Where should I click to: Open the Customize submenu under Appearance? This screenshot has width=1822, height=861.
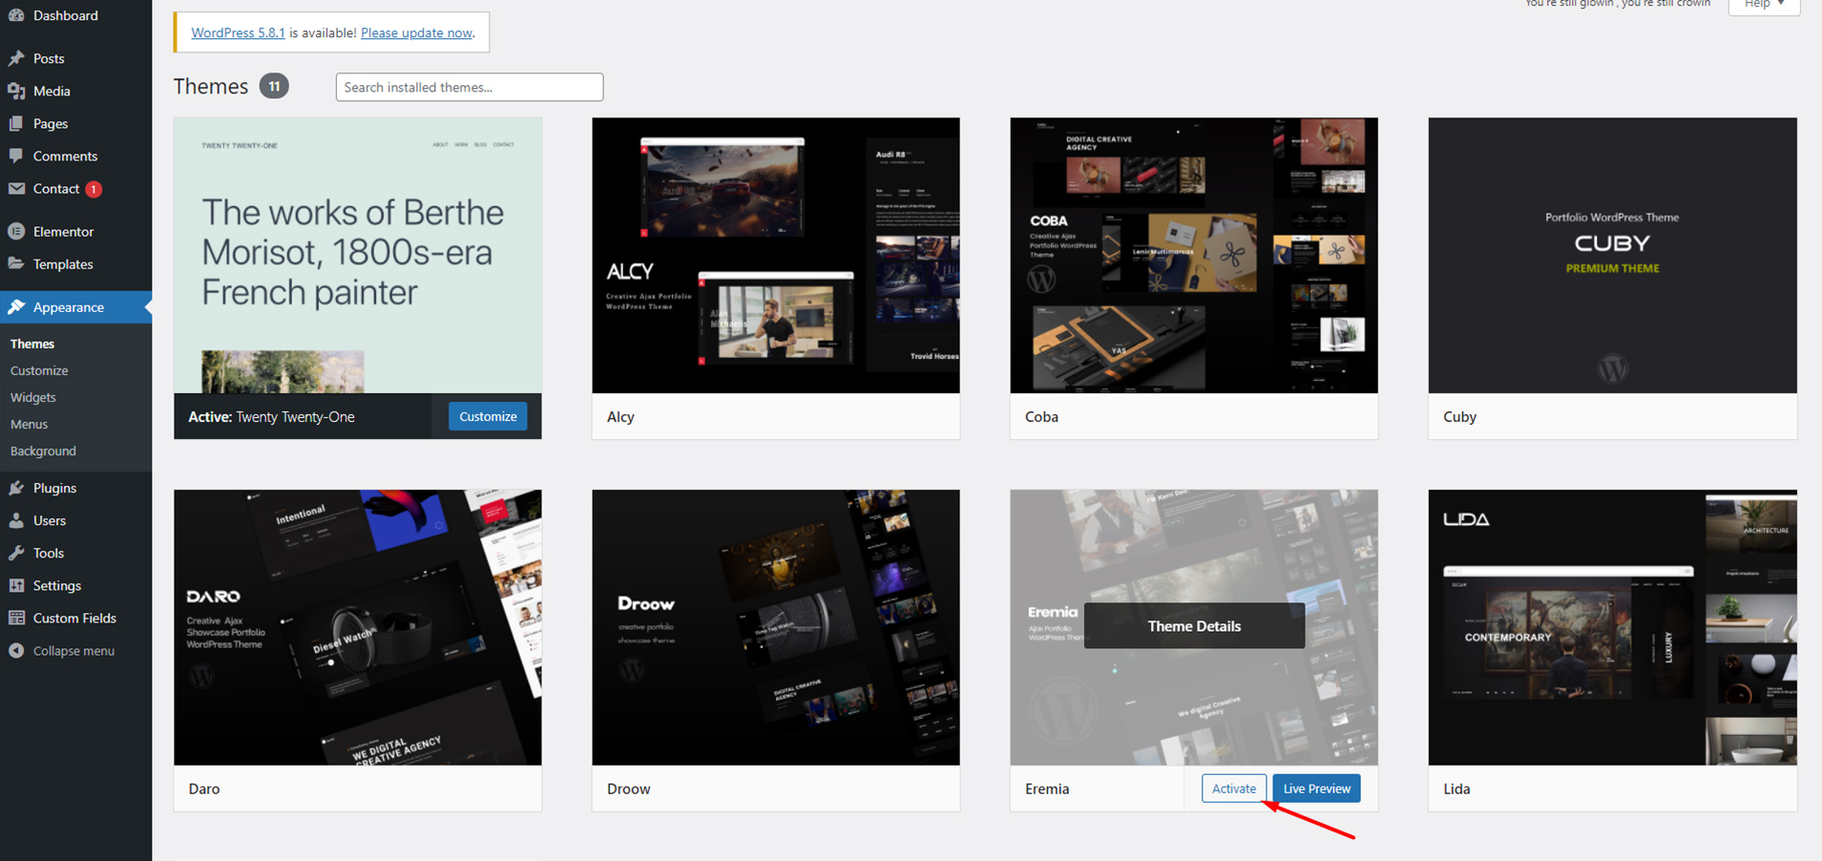click(x=39, y=370)
